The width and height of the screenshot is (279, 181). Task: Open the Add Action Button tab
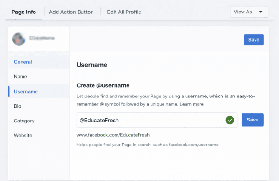71,12
